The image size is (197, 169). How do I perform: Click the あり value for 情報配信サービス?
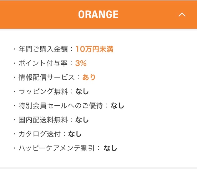tap(89, 77)
